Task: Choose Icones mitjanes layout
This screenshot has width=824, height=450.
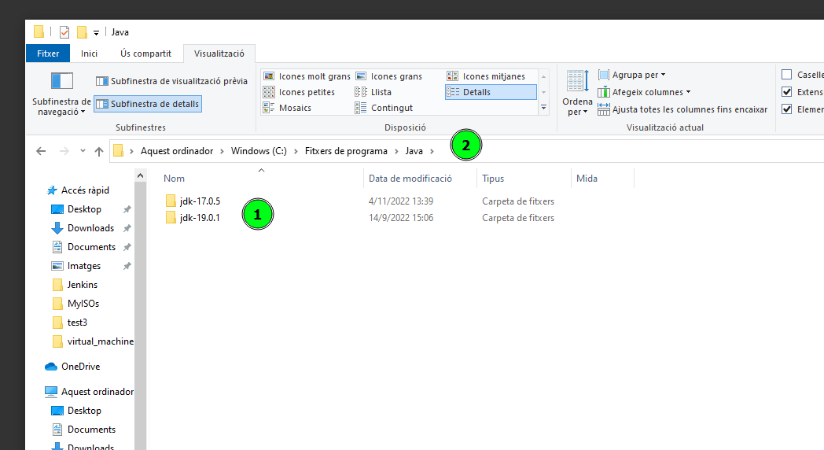Action: tap(486, 76)
